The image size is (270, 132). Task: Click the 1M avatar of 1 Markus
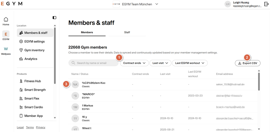(75, 107)
